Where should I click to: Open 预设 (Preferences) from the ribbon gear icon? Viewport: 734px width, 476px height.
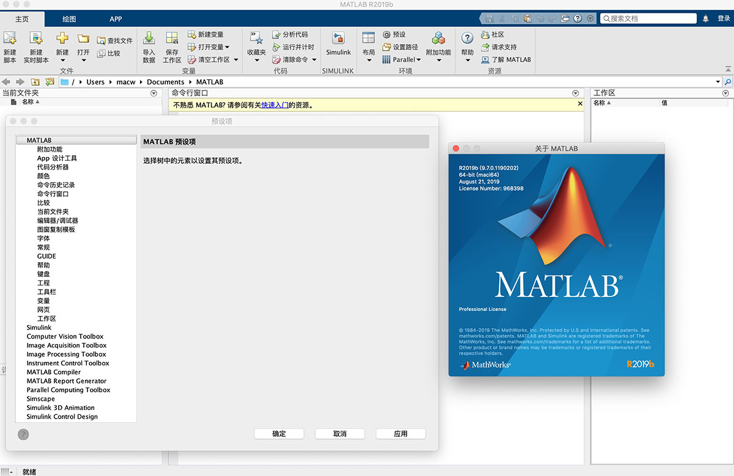387,35
